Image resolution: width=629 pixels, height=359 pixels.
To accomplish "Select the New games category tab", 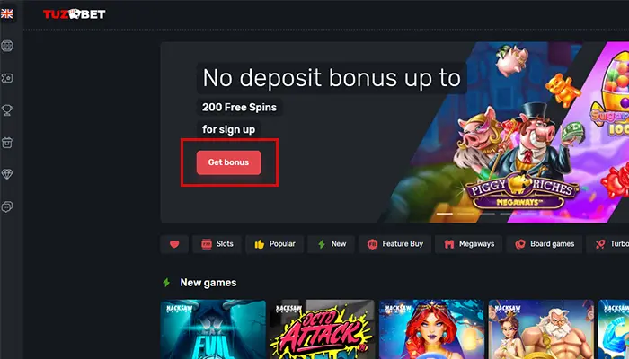I will click(331, 244).
